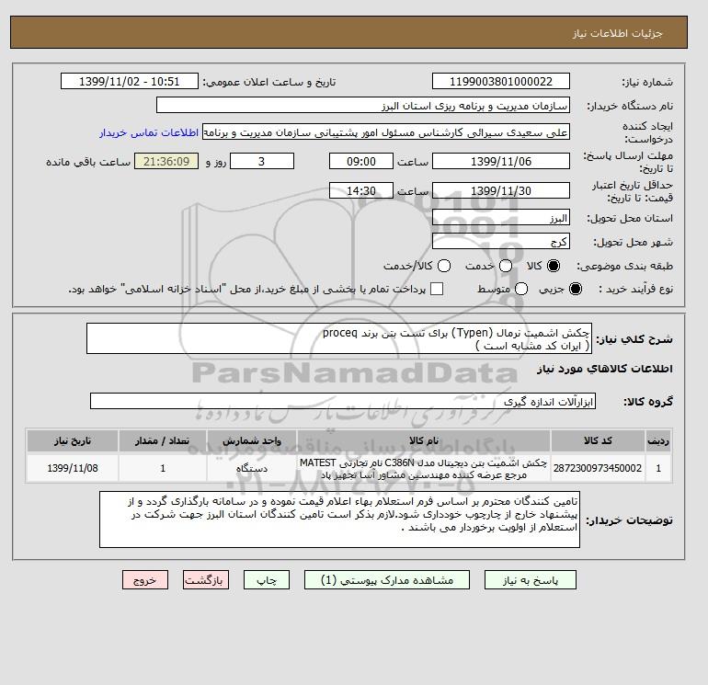Select the خدمت radio button
Image resolution: width=708 pixels, height=685 pixels.
(x=506, y=266)
